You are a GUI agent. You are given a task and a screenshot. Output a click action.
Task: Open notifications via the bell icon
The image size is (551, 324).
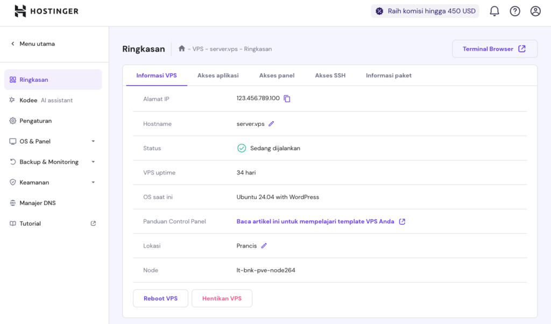coord(494,11)
